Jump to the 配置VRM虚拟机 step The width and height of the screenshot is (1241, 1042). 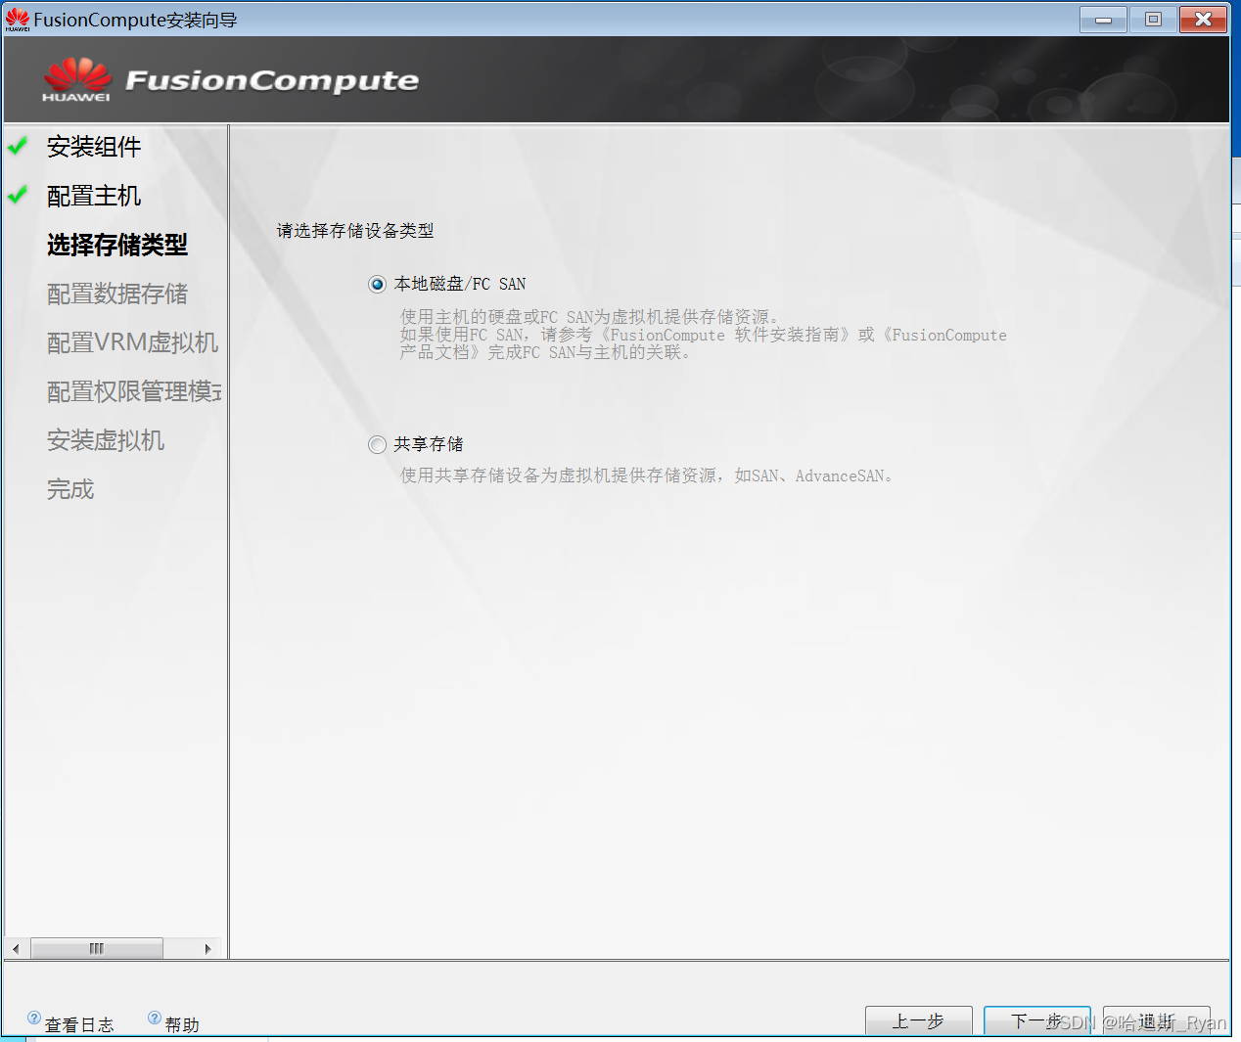coord(132,342)
